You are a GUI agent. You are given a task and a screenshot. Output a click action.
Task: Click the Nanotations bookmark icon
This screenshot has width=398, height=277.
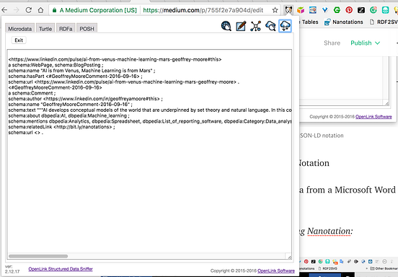327,22
